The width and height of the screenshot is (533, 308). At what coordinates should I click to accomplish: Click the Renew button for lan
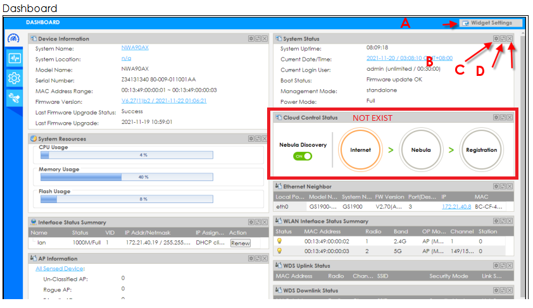[x=241, y=243]
